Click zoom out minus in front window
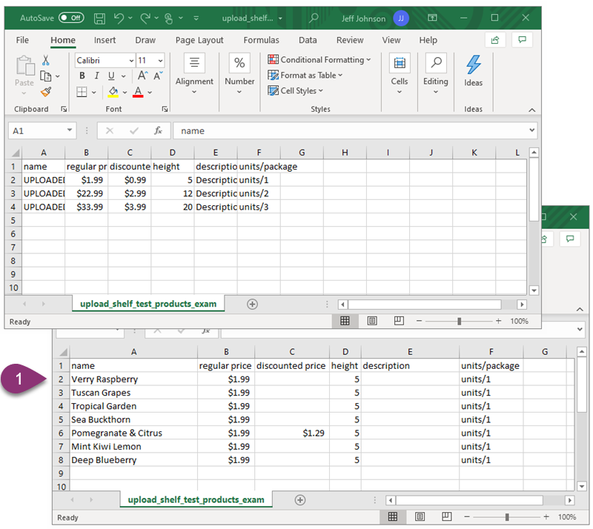Screen dimensions: 593x529 click(419, 321)
